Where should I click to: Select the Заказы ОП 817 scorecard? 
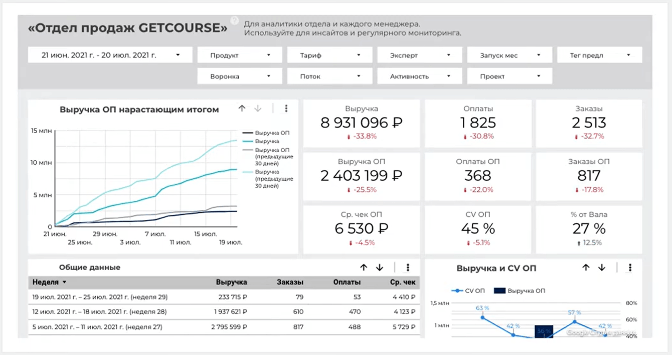click(589, 176)
